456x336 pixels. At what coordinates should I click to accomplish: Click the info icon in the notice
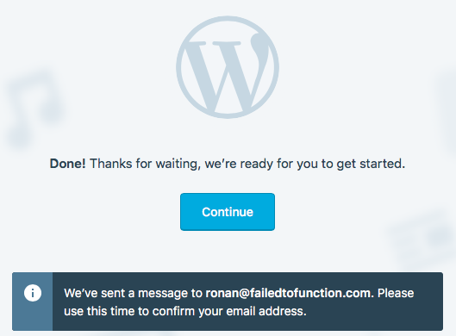click(33, 293)
